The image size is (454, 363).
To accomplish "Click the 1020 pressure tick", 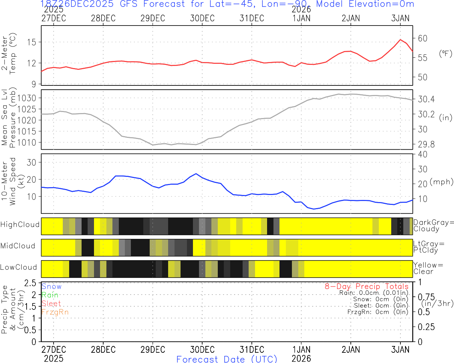I will click(x=27, y=120).
